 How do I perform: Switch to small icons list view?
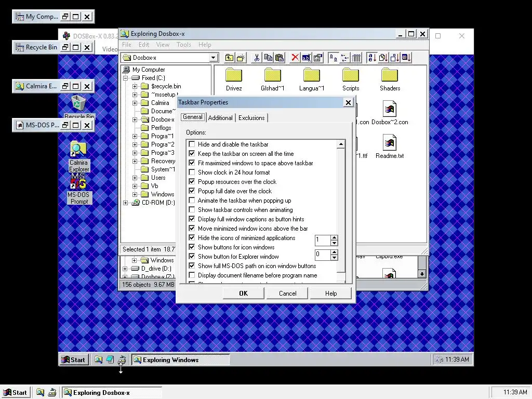[x=345, y=58]
